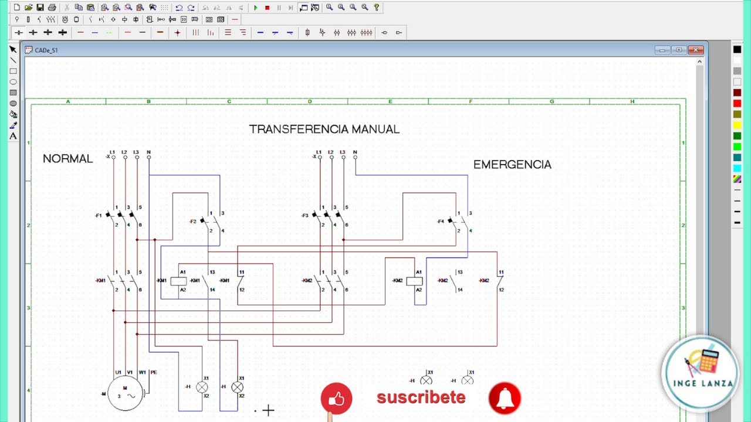Select the filled Ellipse tool
751x422 pixels.
(x=13, y=104)
